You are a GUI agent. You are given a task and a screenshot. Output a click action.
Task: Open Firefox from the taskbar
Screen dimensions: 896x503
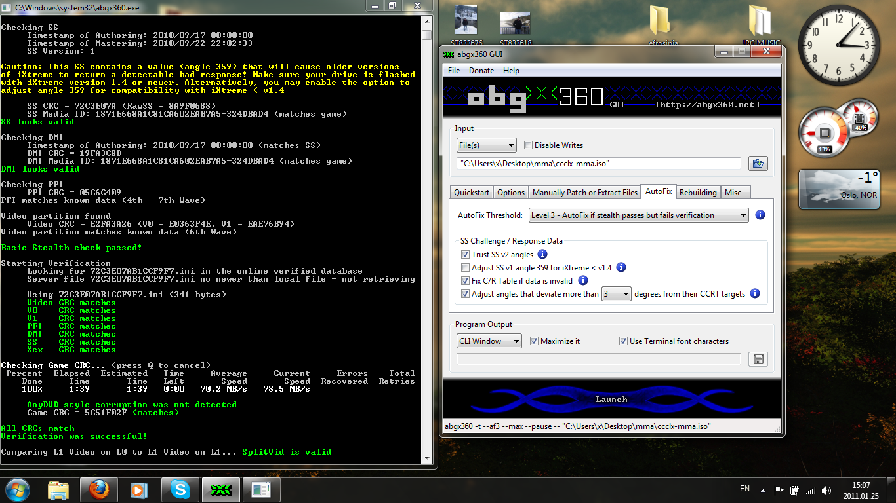tap(99, 490)
